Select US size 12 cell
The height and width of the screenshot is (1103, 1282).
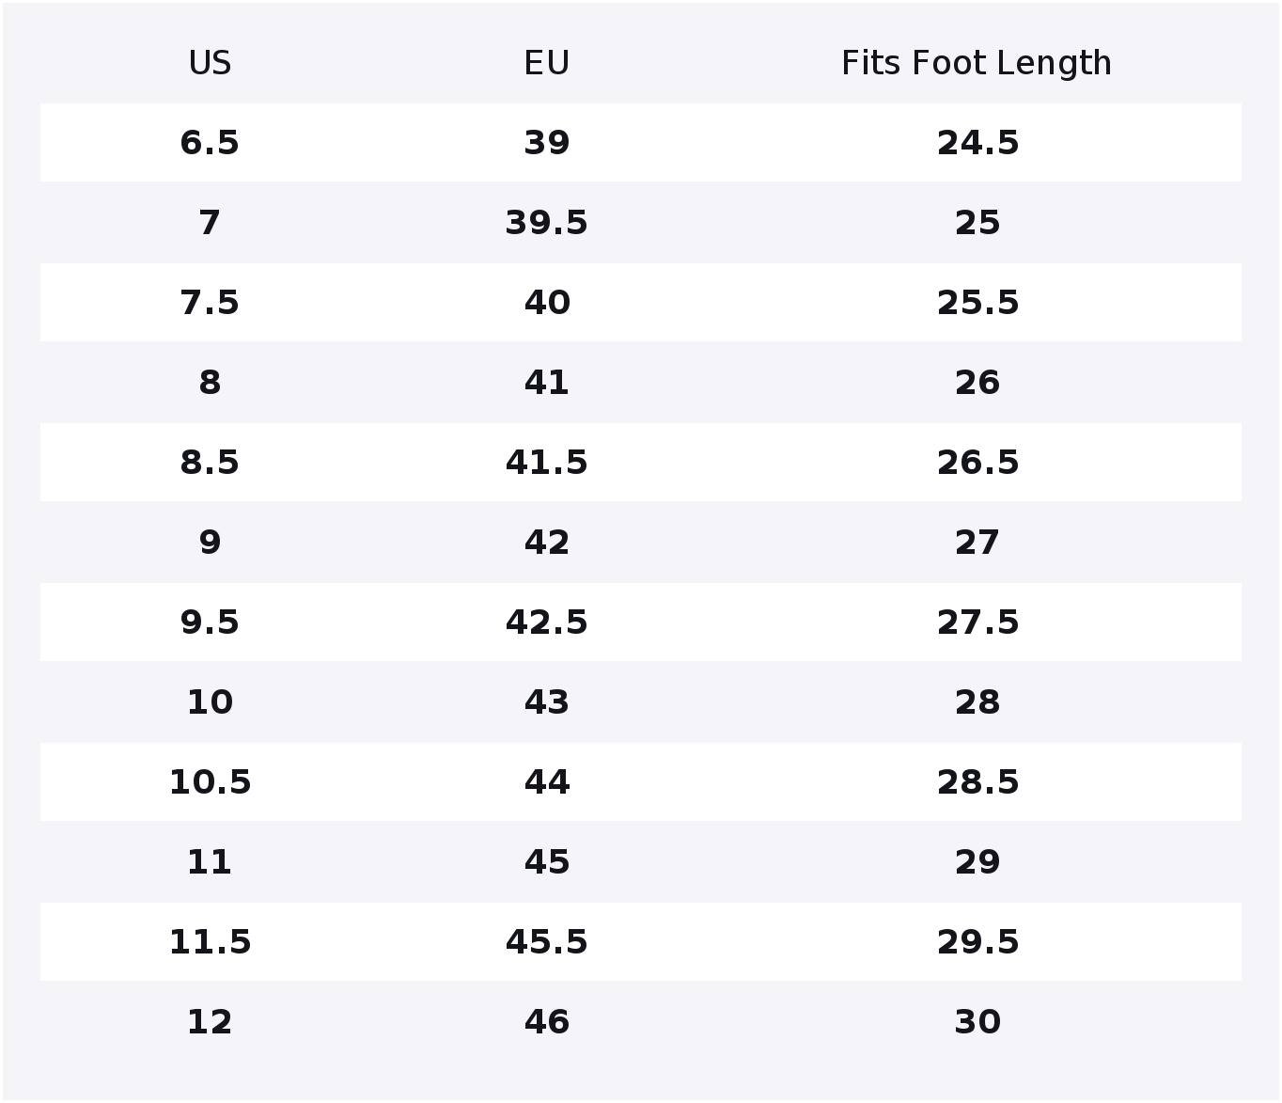pos(210,1022)
